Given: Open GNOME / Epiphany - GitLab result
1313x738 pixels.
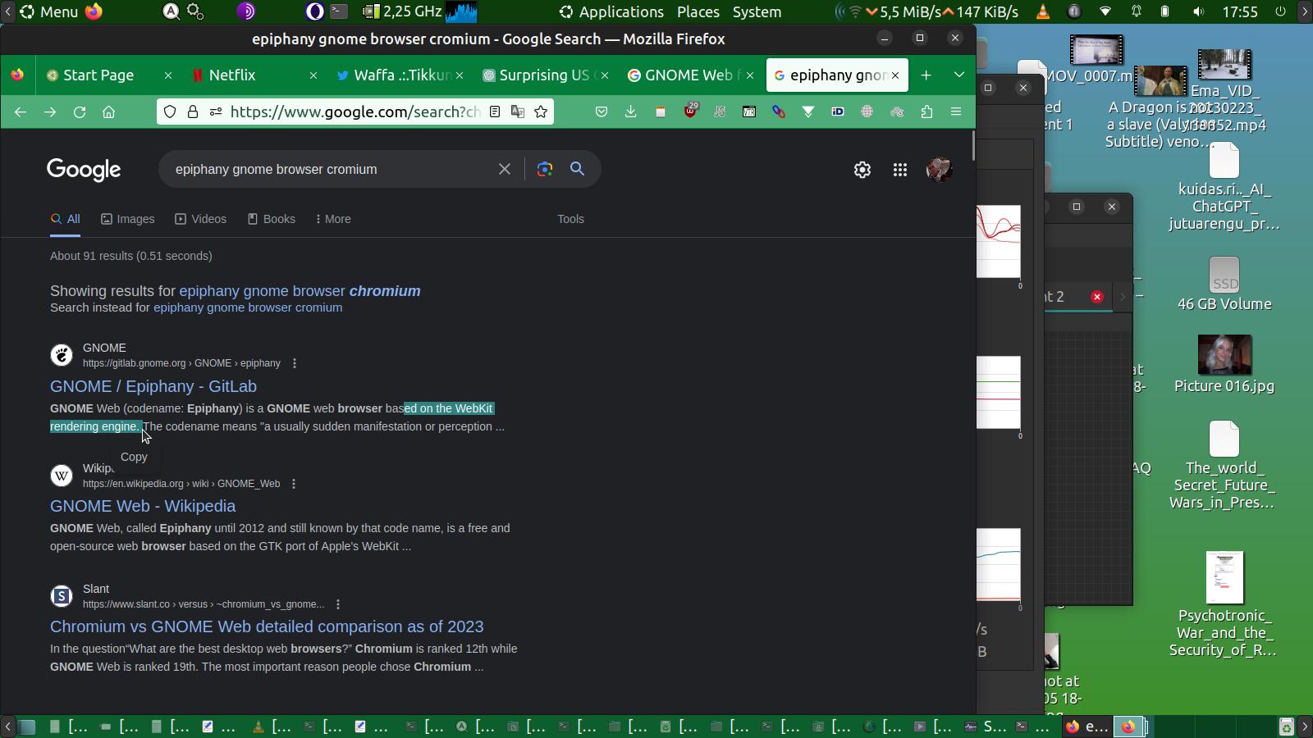Looking at the screenshot, I should click(153, 386).
